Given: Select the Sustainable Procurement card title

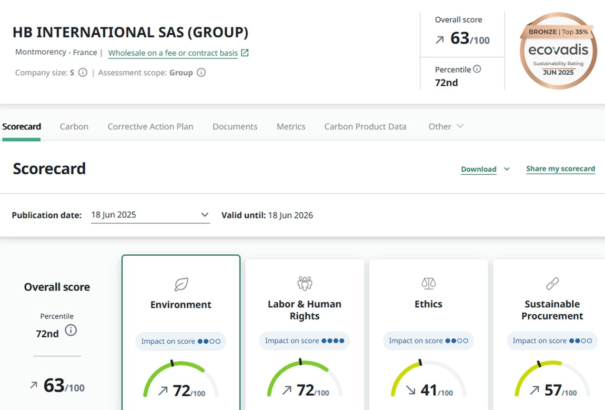Looking at the screenshot, I should coord(552,310).
